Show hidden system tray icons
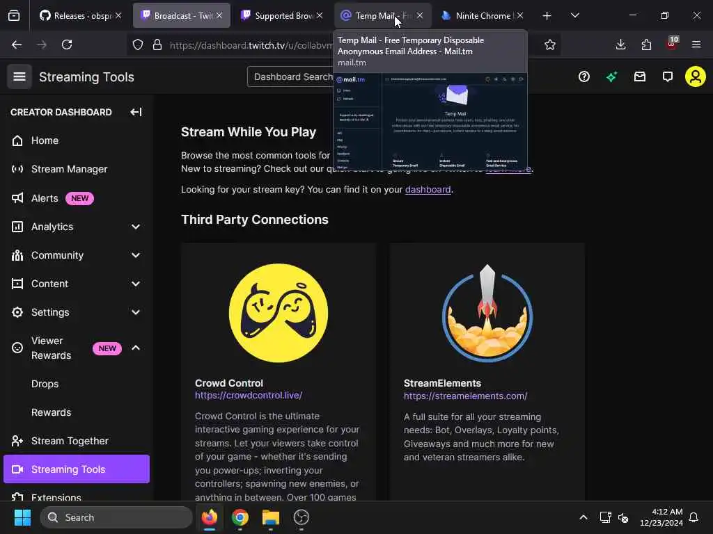 pyautogui.click(x=583, y=517)
